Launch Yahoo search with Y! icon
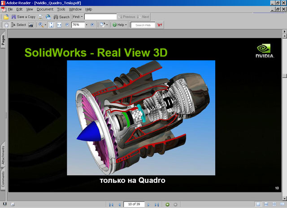Viewport: 287px width, 208px height. pos(160,25)
